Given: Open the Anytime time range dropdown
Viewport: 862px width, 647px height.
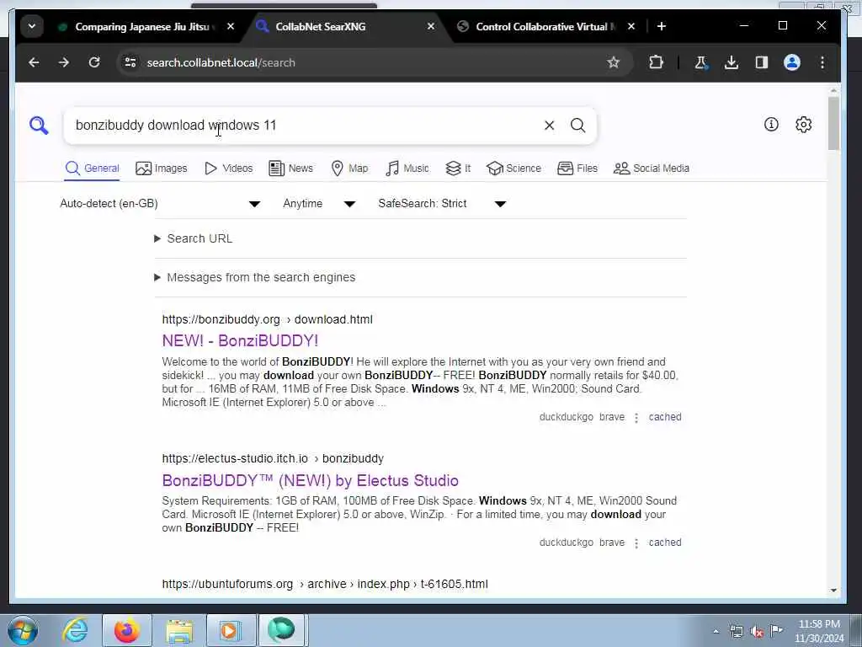Looking at the screenshot, I should [x=319, y=204].
